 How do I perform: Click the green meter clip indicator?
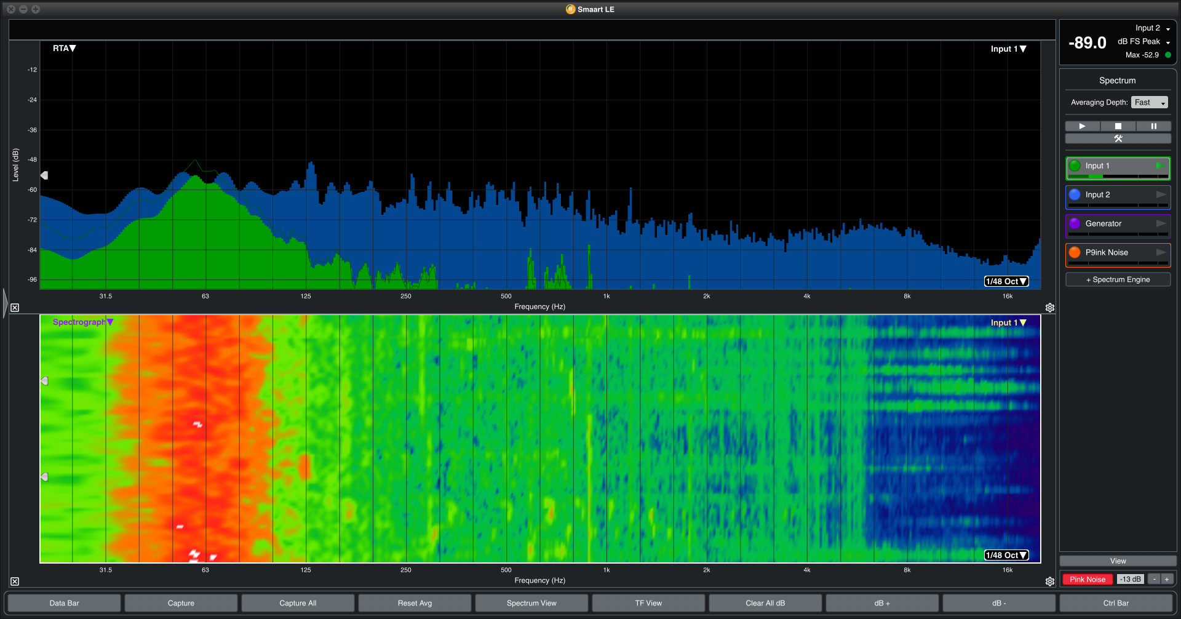point(1168,55)
